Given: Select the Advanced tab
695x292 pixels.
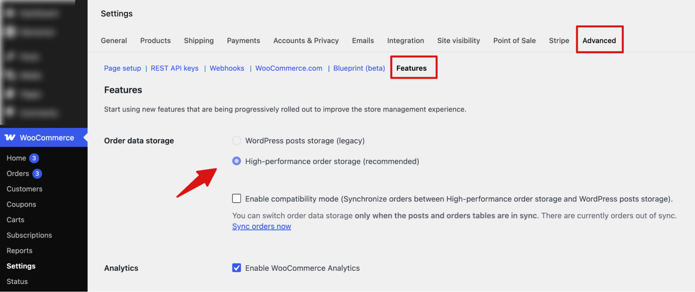Looking at the screenshot, I should (x=599, y=41).
